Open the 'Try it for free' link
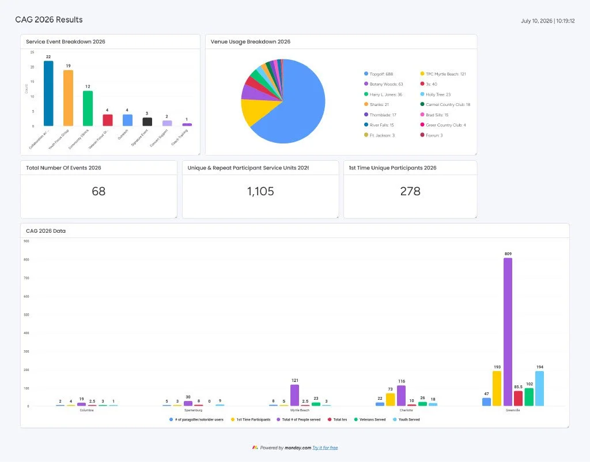 [325, 448]
